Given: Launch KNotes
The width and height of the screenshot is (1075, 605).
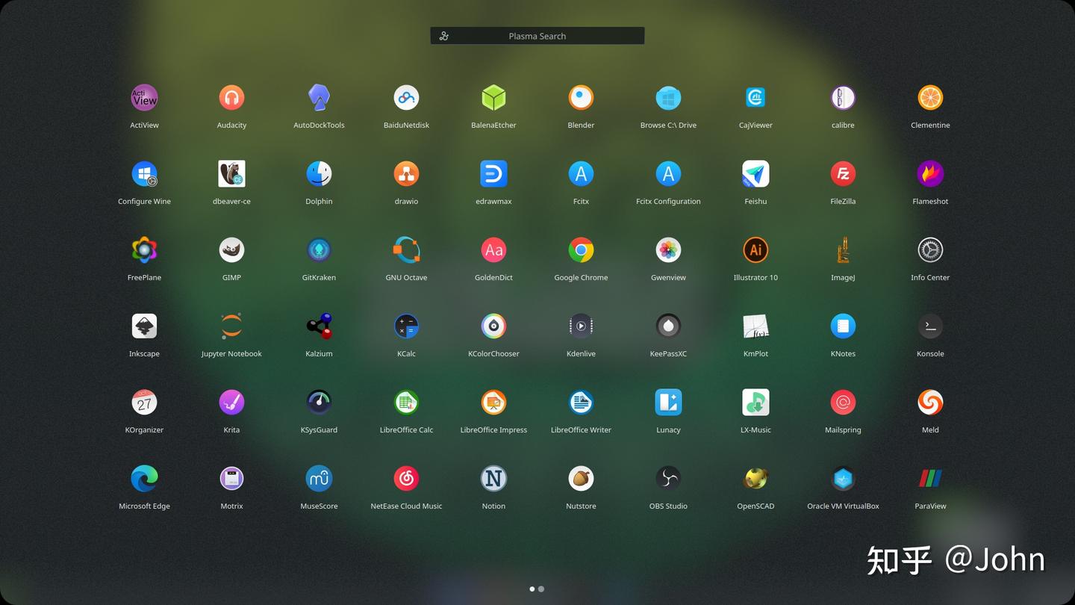Looking at the screenshot, I should click(x=843, y=326).
